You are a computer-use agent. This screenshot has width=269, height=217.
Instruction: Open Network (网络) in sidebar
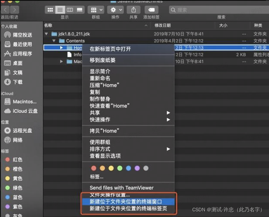point(13,140)
